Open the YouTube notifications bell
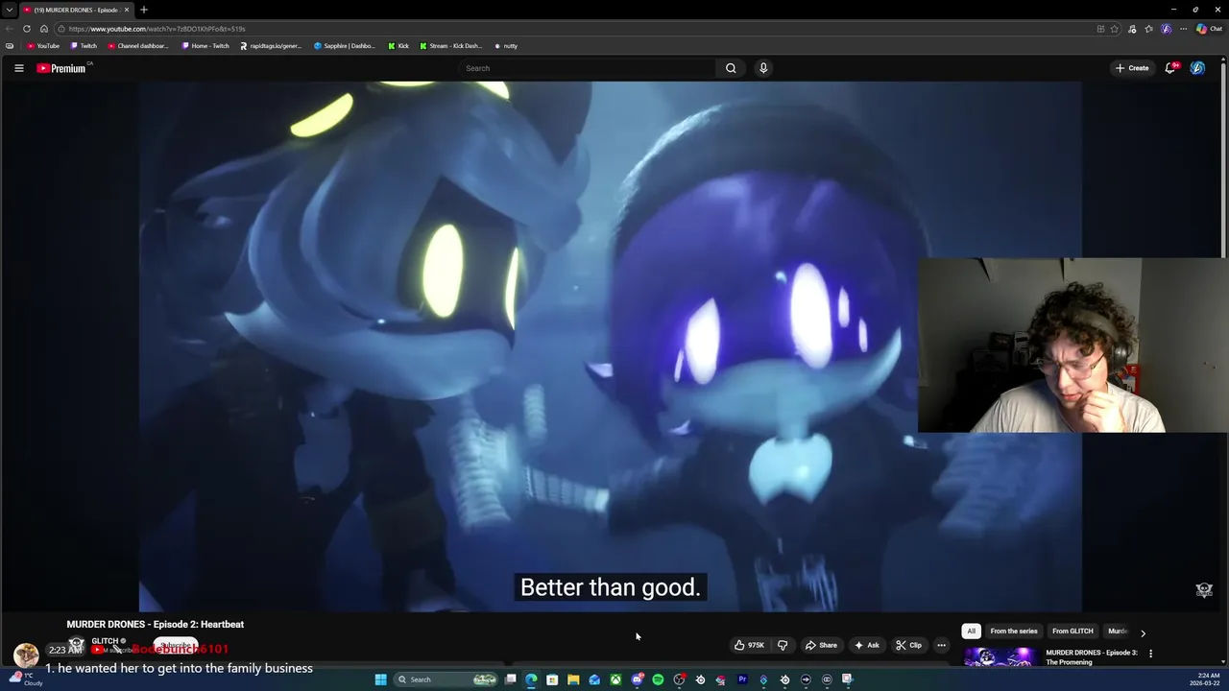 pos(1170,68)
